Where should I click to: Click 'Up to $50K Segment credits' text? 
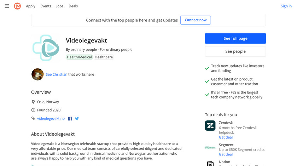(242, 149)
